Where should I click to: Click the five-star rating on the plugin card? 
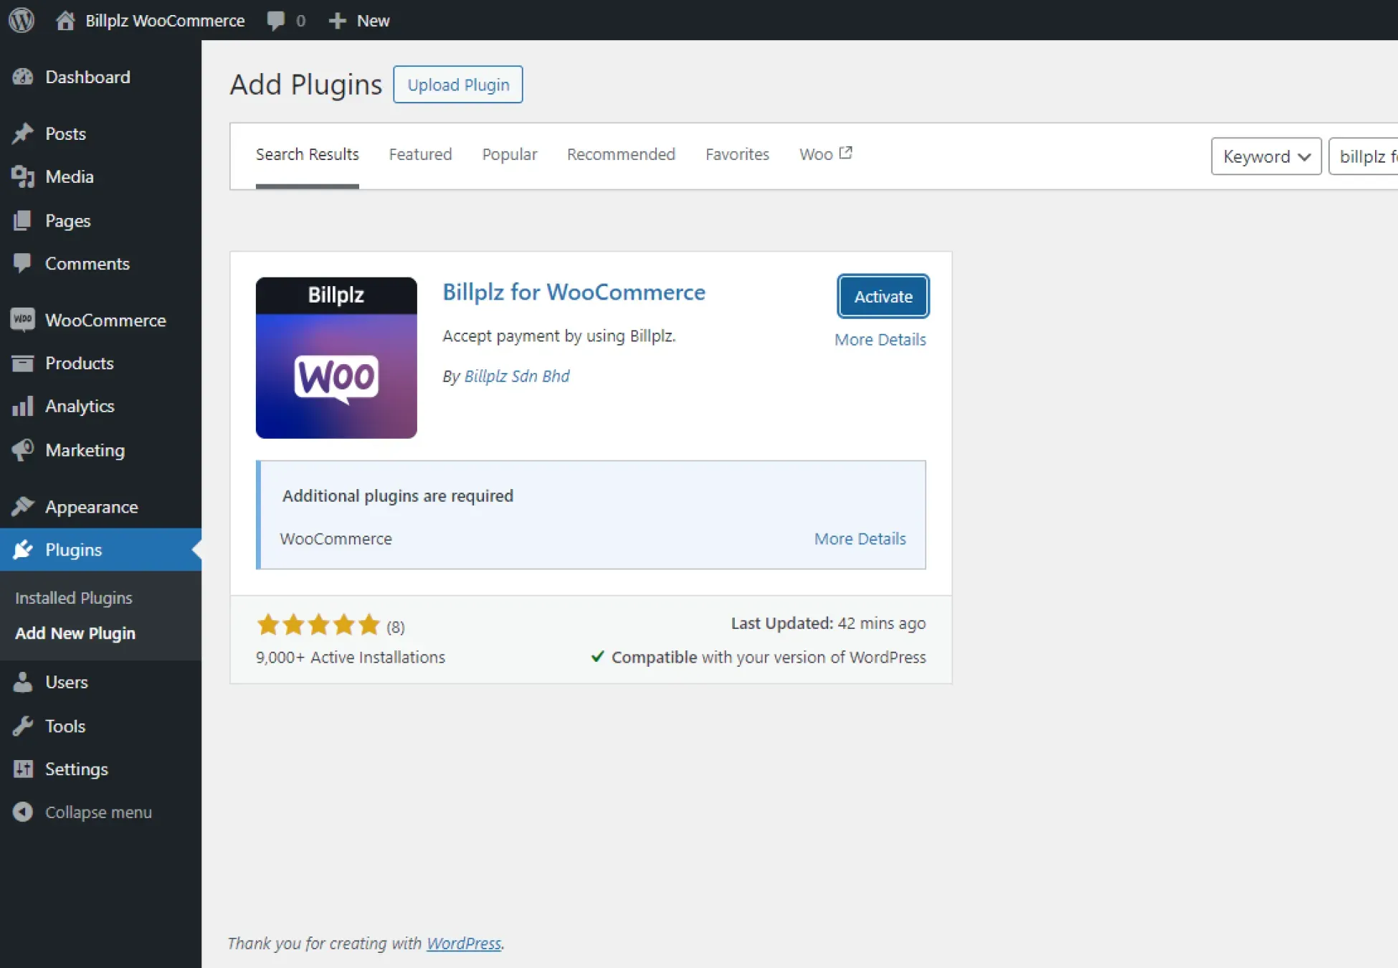[x=318, y=625]
